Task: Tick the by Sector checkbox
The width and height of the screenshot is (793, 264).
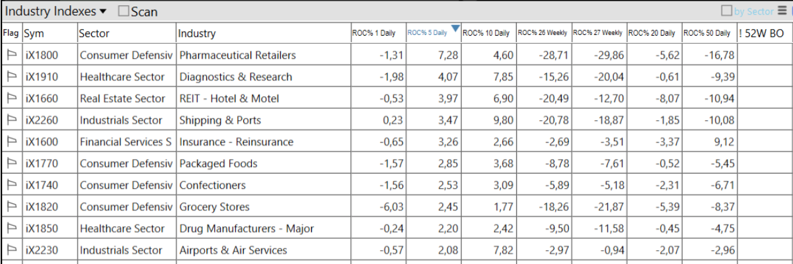Action: (x=726, y=11)
